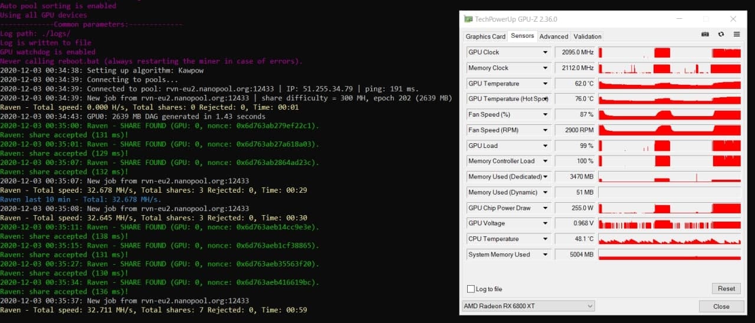The height and width of the screenshot is (323, 755).
Task: Open the Memory Used (Dedicated) dropdown
Action: (x=546, y=177)
